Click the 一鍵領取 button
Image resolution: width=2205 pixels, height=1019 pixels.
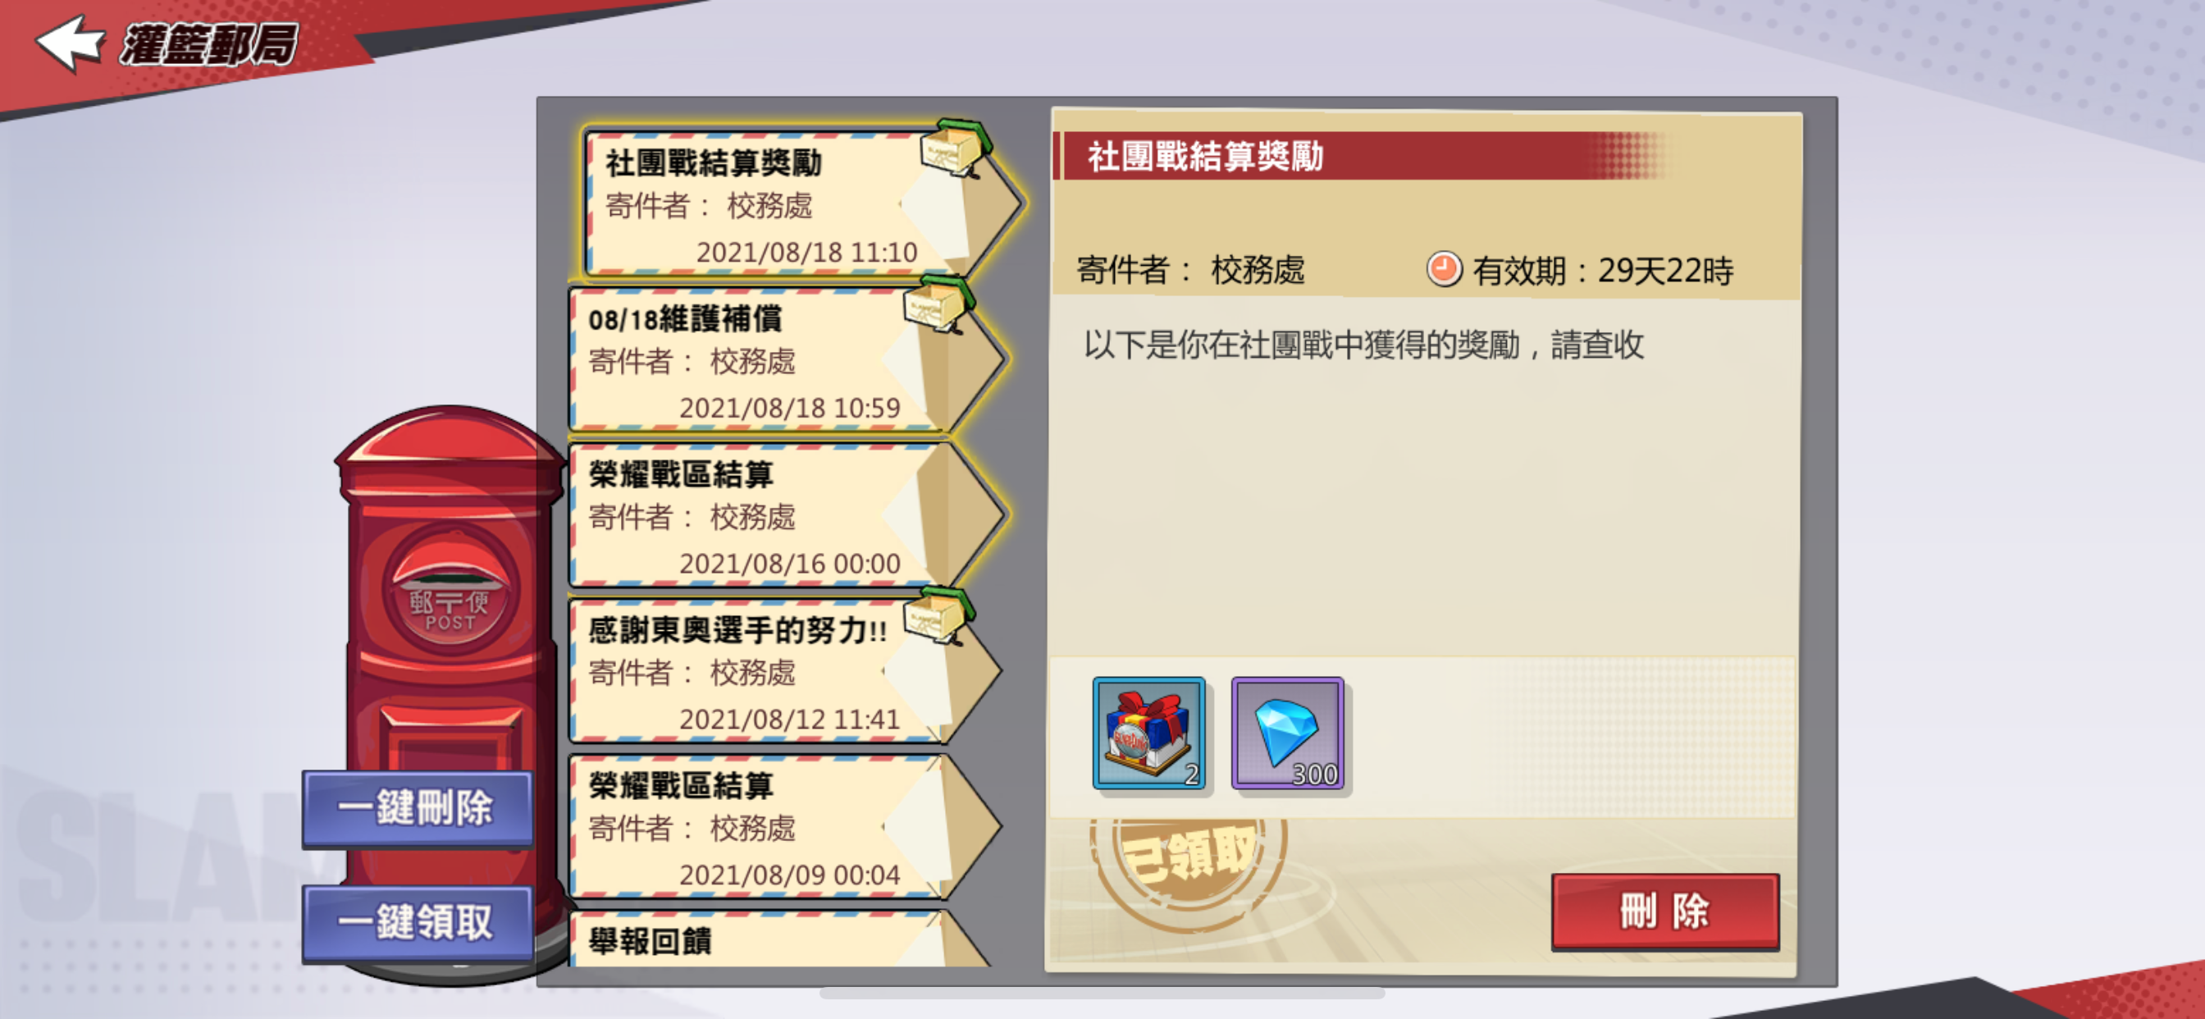[418, 923]
